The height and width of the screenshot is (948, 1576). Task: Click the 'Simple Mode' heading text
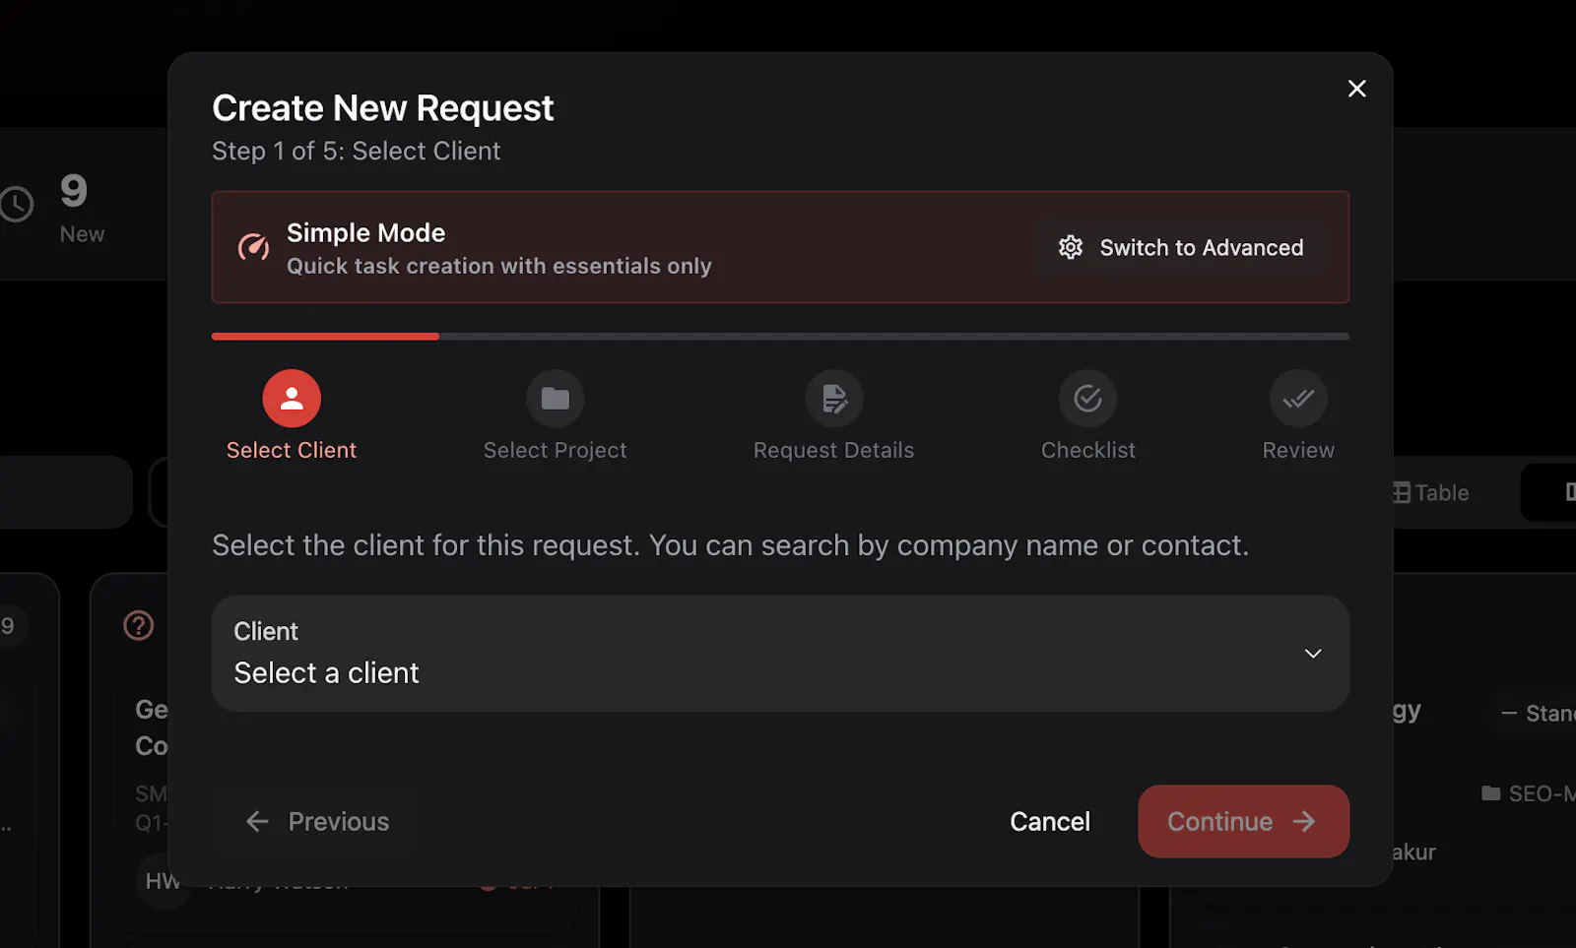[366, 232]
